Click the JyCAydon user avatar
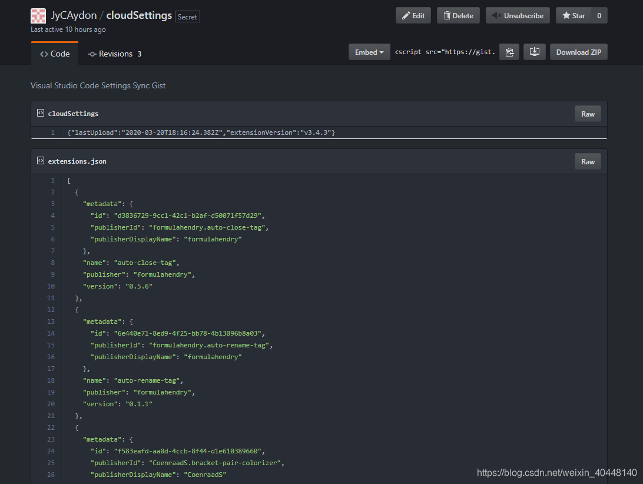This screenshot has width=643, height=484. pos(38,16)
